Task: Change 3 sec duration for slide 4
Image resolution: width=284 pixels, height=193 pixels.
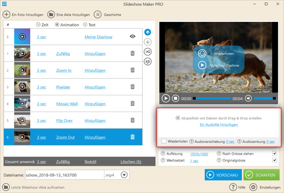Action: coord(42,104)
